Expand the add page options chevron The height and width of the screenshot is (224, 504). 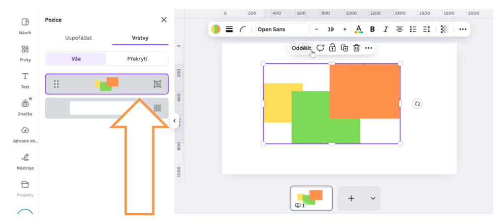coord(373,198)
